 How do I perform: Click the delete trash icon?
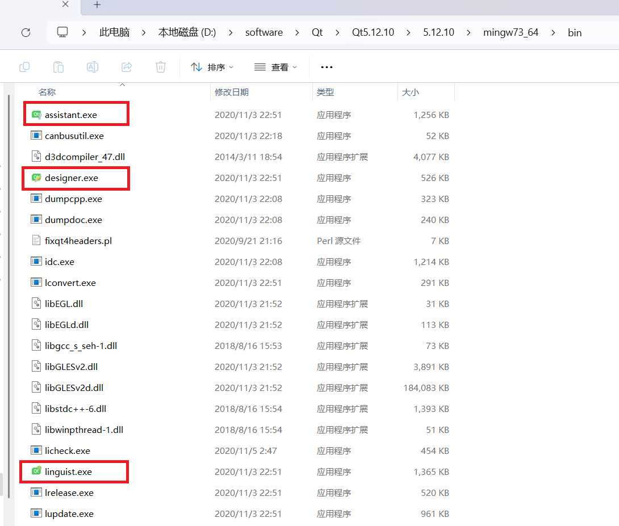pos(161,67)
